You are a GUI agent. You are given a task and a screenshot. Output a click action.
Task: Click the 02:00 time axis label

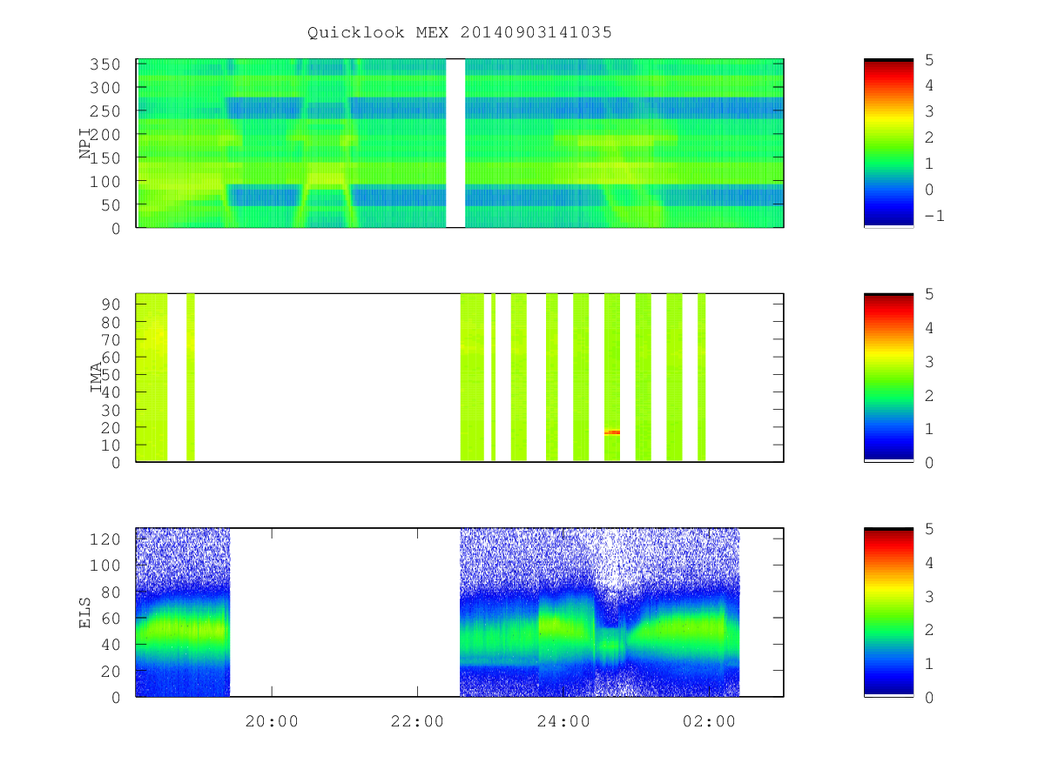tap(709, 721)
